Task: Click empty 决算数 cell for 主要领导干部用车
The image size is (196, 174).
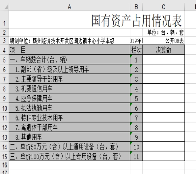Action: tap(164, 79)
